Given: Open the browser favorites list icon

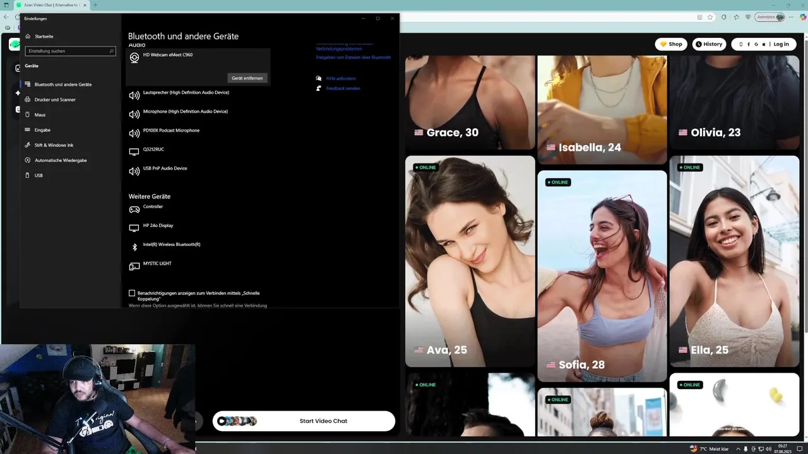Looking at the screenshot, I should tap(737, 17).
